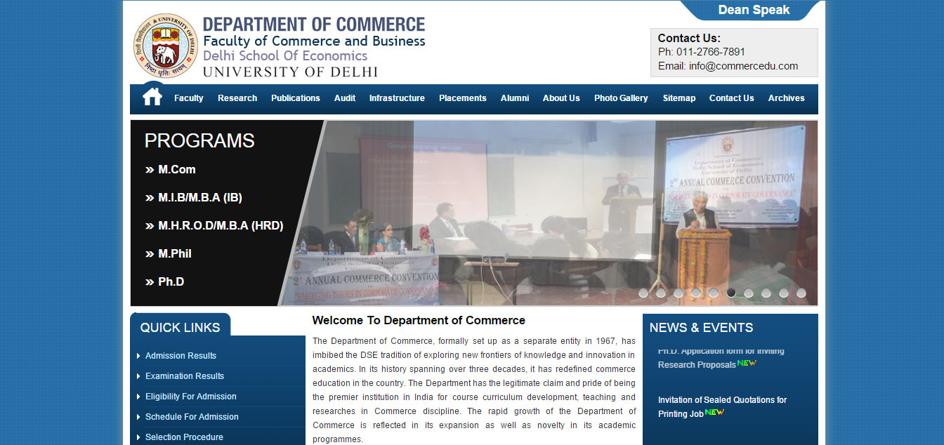
Task: Jump to the ninth slideshow dot
Action: [784, 293]
